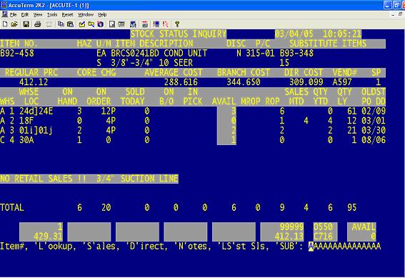The height and width of the screenshot is (278, 405).
Task: Click the Item# prompt input field cursor
Action: pyautogui.click(x=311, y=247)
